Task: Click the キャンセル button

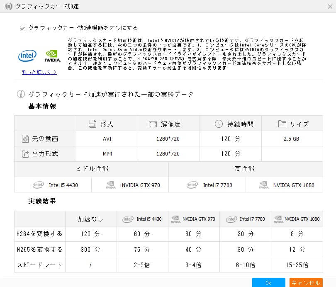Action: click(306, 283)
